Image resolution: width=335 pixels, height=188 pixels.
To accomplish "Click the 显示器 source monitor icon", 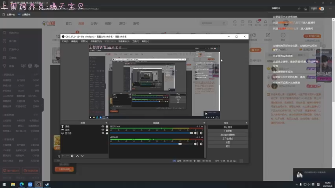I will coord(62,133).
